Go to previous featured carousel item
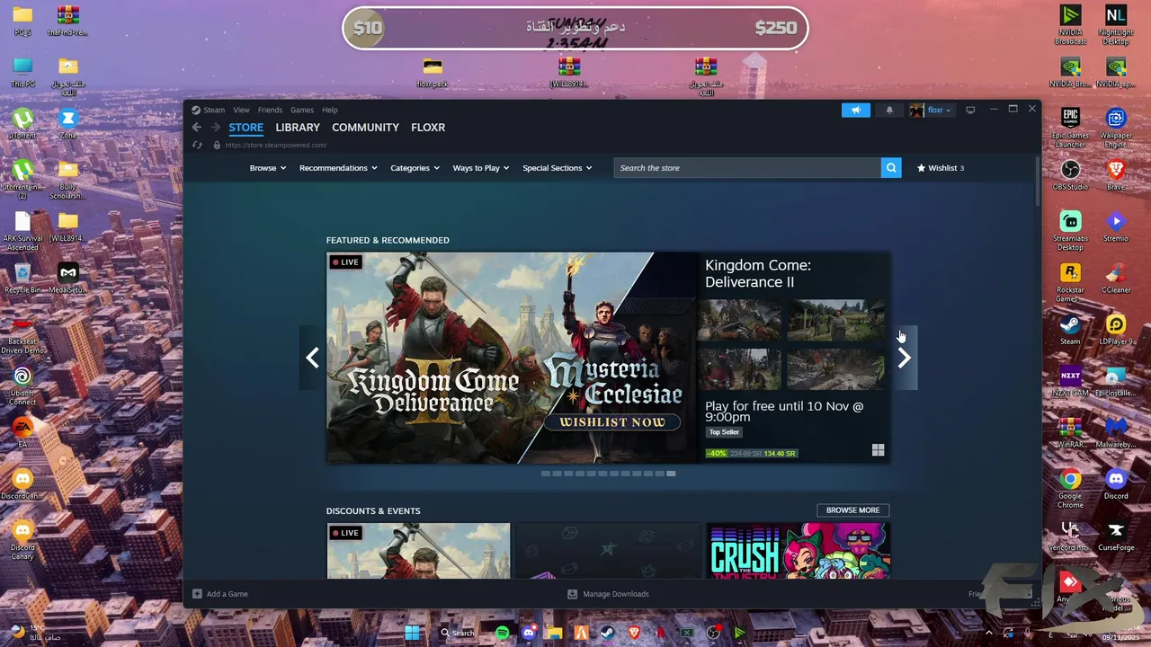This screenshot has height=647, width=1151. click(312, 358)
